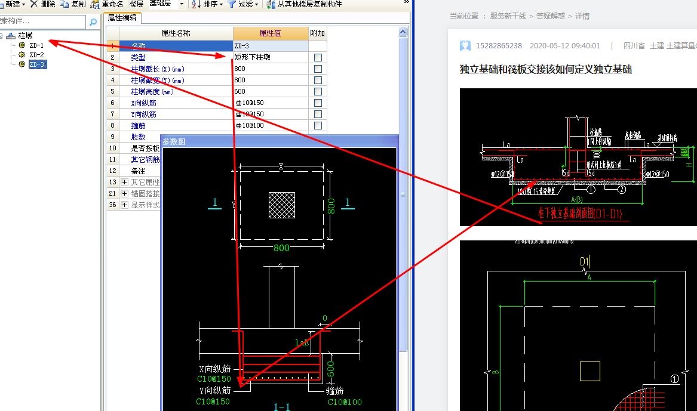The height and width of the screenshot is (411, 697).
Task: Click the 删除 (delete) X icon
Action: (x=34, y=4)
